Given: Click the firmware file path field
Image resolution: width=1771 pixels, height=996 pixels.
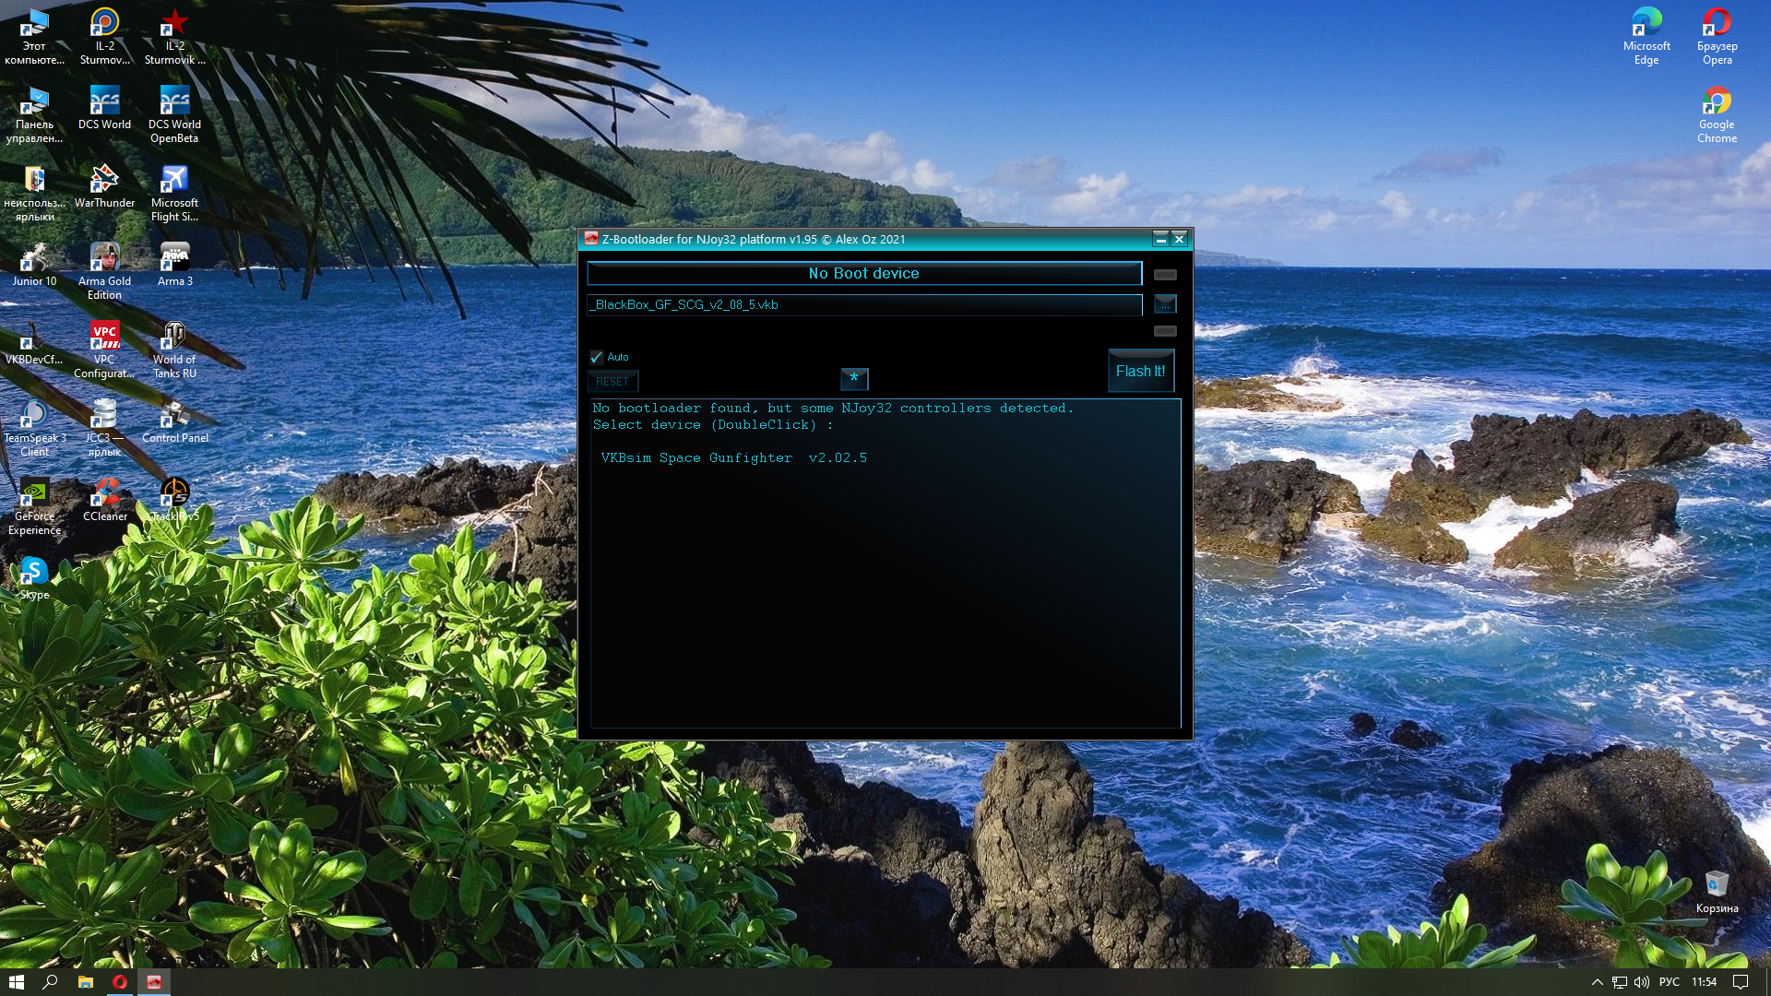Looking at the screenshot, I should [x=864, y=304].
